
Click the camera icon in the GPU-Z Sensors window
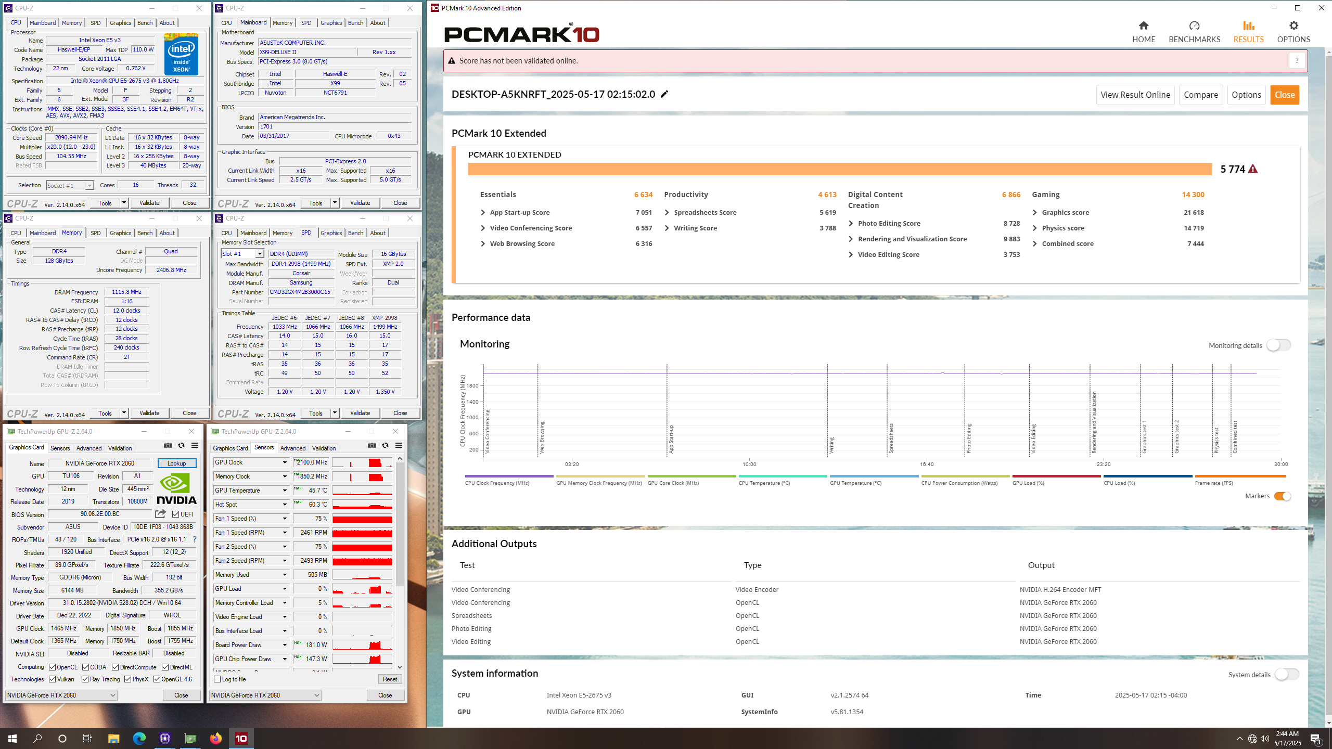click(x=372, y=445)
